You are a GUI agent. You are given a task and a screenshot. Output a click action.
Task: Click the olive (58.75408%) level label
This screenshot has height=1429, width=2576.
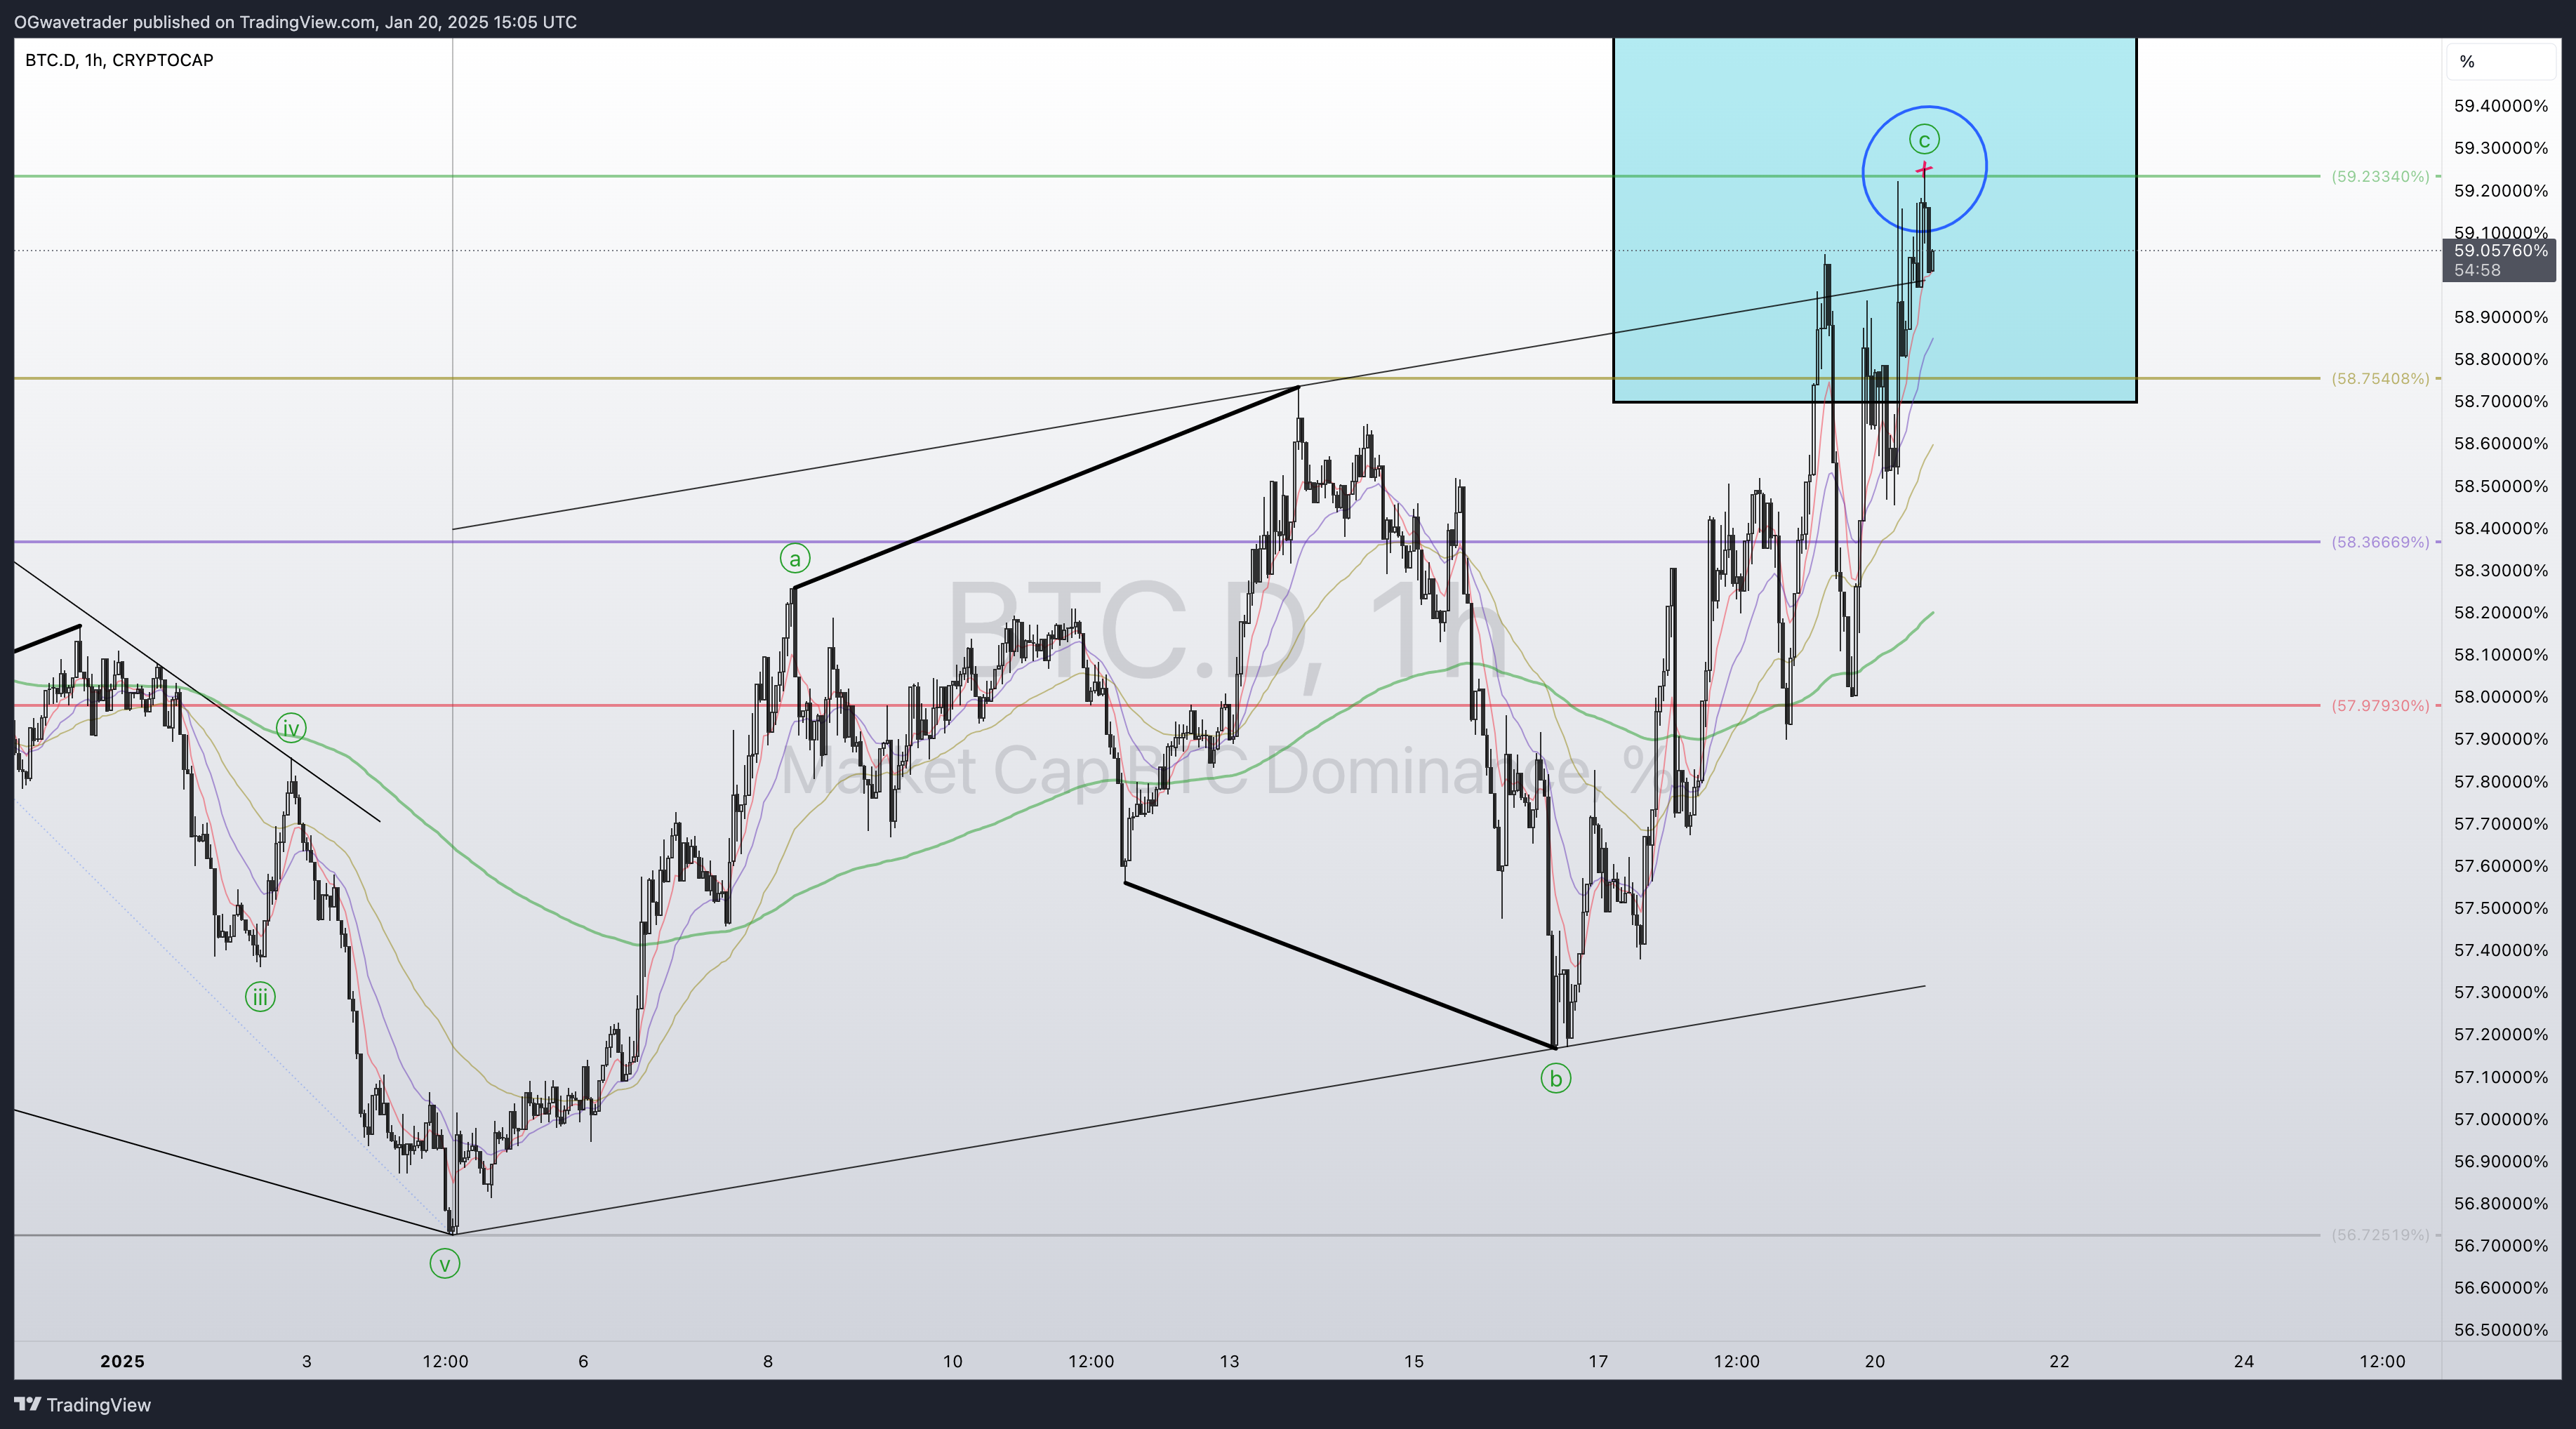[x=2380, y=378]
